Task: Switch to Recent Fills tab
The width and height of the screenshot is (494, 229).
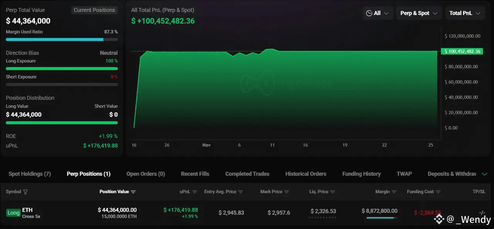Action: click(195, 174)
